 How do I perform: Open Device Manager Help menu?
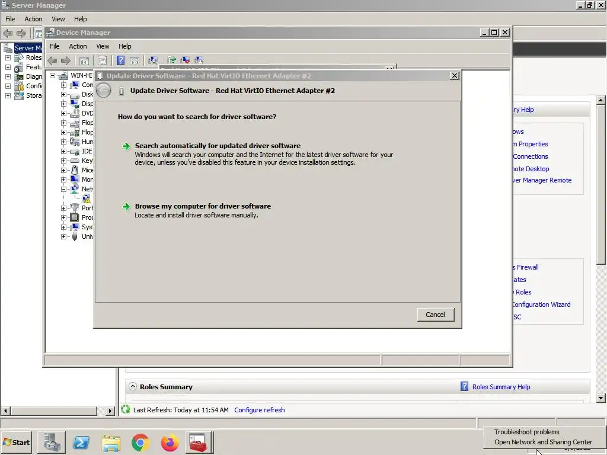coord(124,46)
